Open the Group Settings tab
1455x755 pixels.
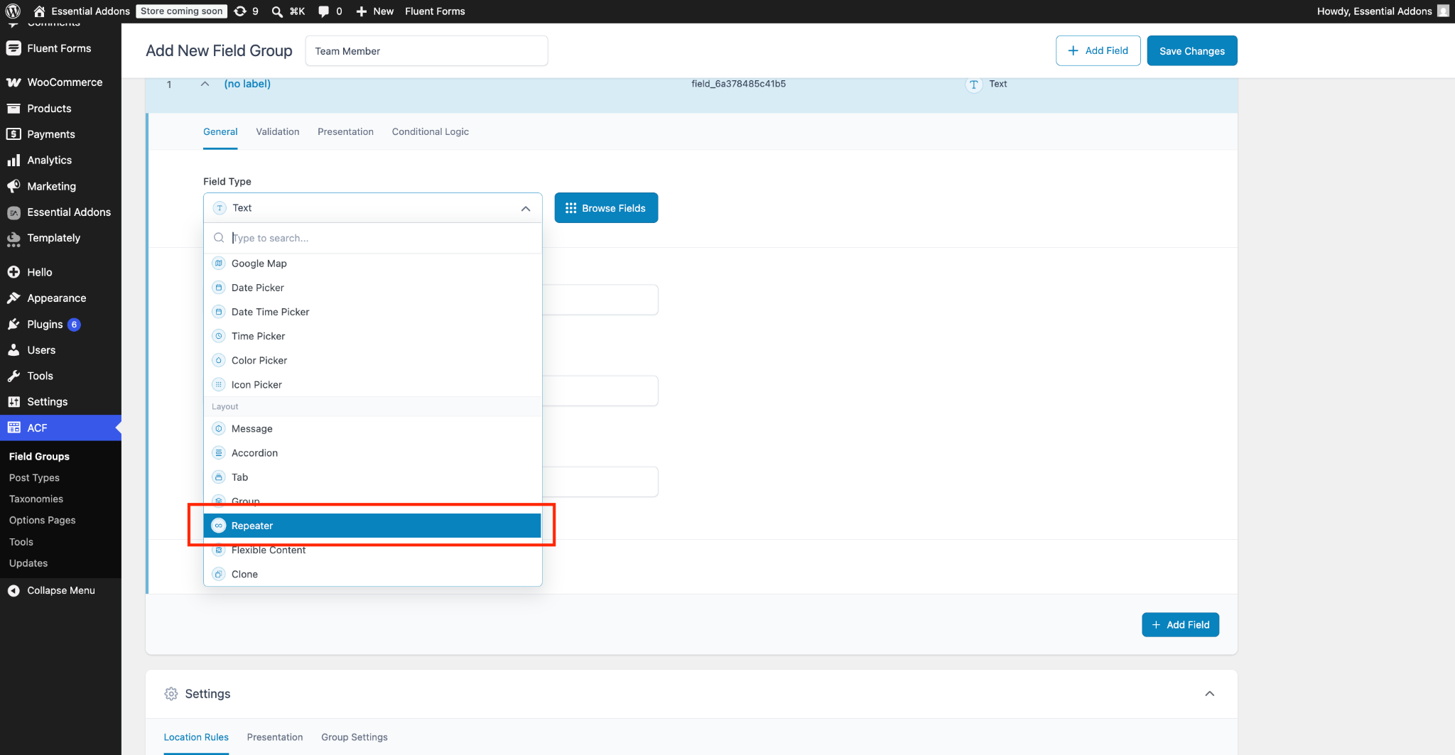coord(355,737)
